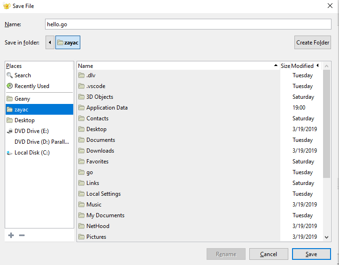Click the scrollbar down arrow in file list
Image resolution: width=339 pixels, height=265 pixels.
326,237
